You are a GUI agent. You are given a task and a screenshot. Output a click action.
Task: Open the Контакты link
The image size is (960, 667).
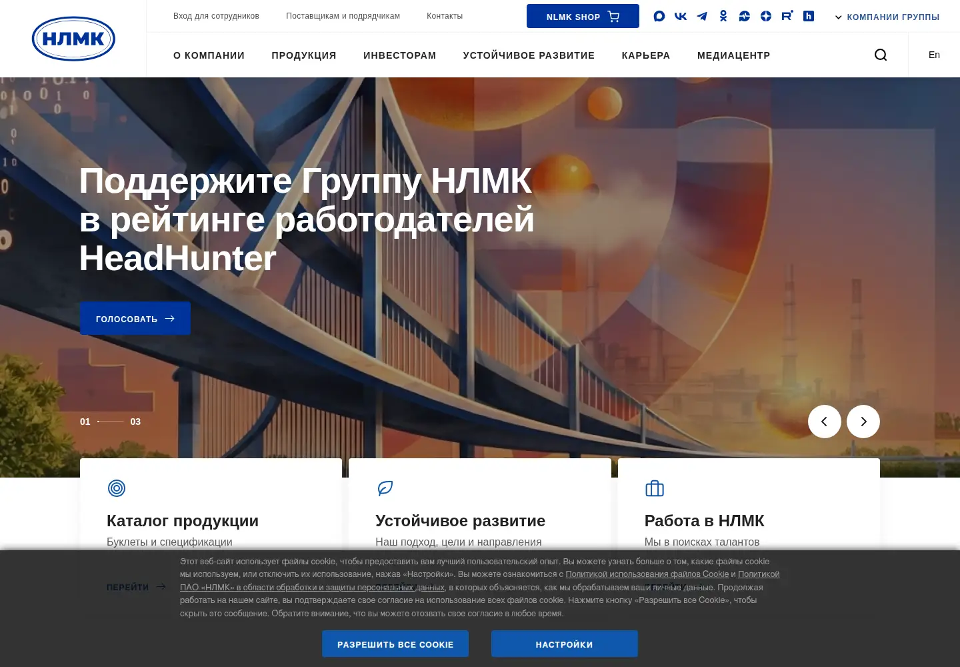pos(445,16)
